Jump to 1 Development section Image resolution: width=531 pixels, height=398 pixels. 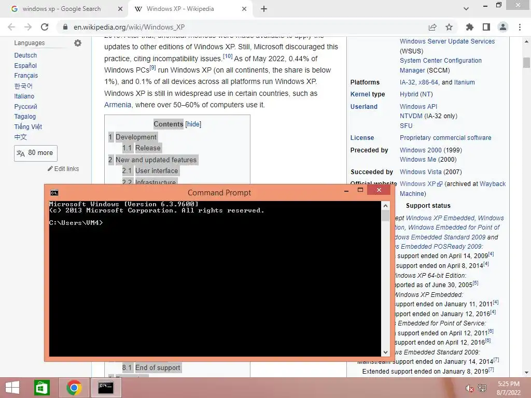point(132,137)
